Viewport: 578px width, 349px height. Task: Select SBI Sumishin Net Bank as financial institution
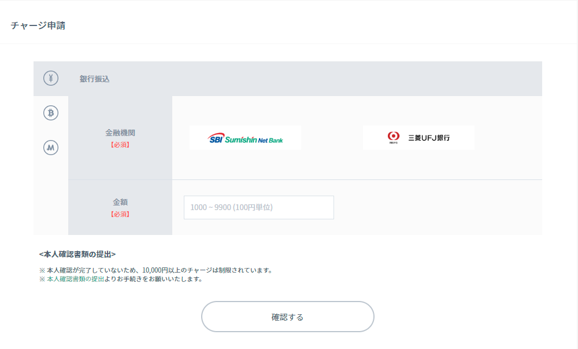pyautogui.click(x=245, y=138)
